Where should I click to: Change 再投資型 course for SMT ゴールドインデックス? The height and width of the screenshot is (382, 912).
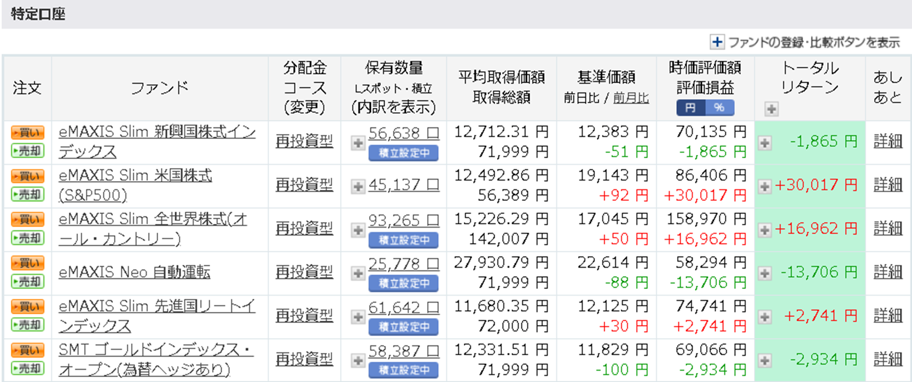[304, 359]
